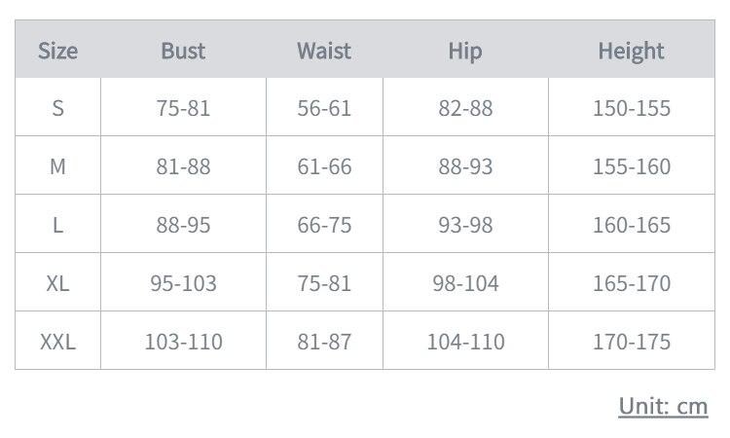Click the Bust column header
This screenshot has width=730, height=438.
coord(183,51)
